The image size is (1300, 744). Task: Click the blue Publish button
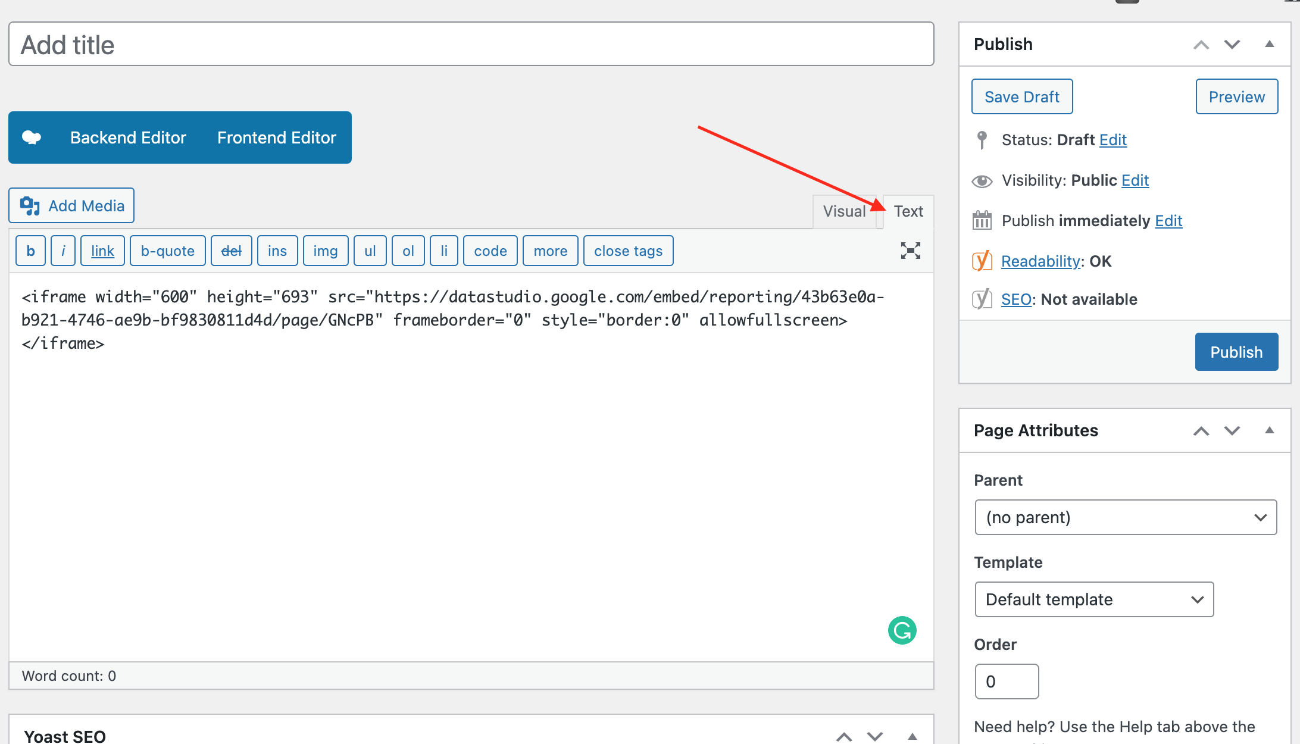[x=1236, y=352]
